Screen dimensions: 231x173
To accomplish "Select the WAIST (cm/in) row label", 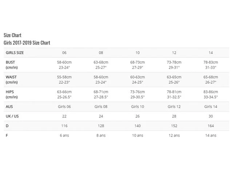I will click(x=12, y=80).
